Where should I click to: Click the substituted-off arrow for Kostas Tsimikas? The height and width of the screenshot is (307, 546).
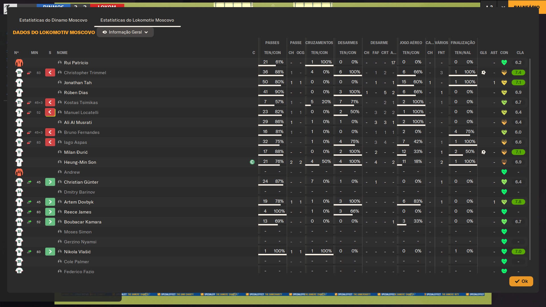pos(50,102)
